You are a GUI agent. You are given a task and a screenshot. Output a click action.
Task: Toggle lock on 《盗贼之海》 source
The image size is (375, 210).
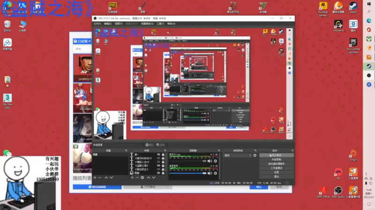tap(163, 166)
